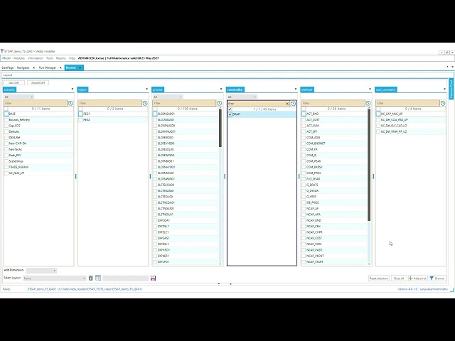Close the Navigator tab with its X
The width and height of the screenshot is (455, 341).
(33, 67)
